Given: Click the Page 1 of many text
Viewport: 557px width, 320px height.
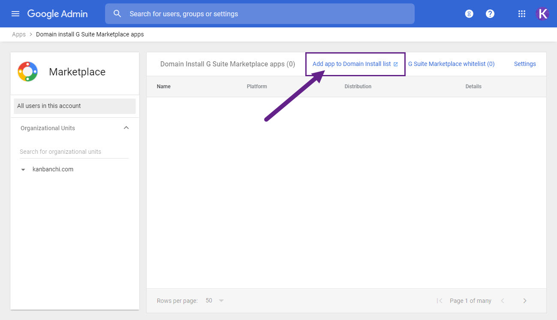Looking at the screenshot, I should (470, 301).
